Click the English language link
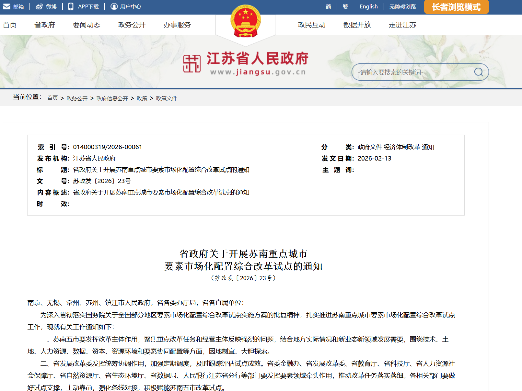 (368, 6)
